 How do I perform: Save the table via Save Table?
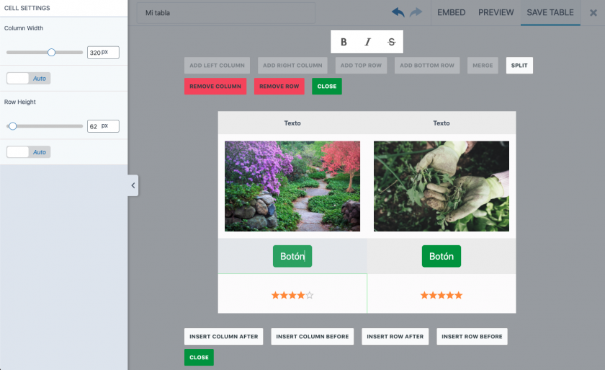pos(550,12)
